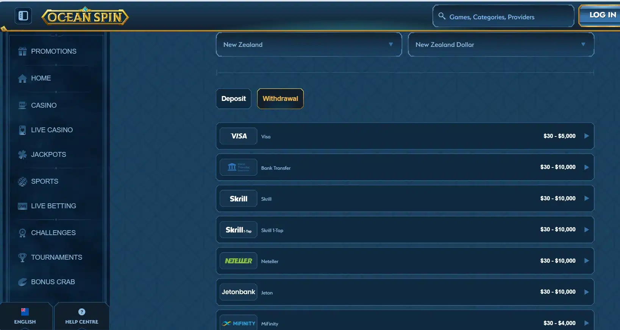620x330 pixels.
Task: Click the Challenges medal icon
Action: point(22,233)
